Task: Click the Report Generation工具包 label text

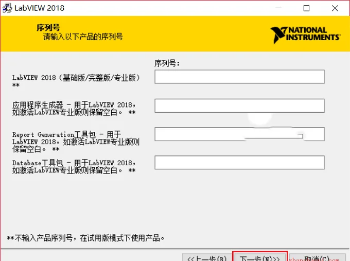Action: pyautogui.click(x=76, y=142)
